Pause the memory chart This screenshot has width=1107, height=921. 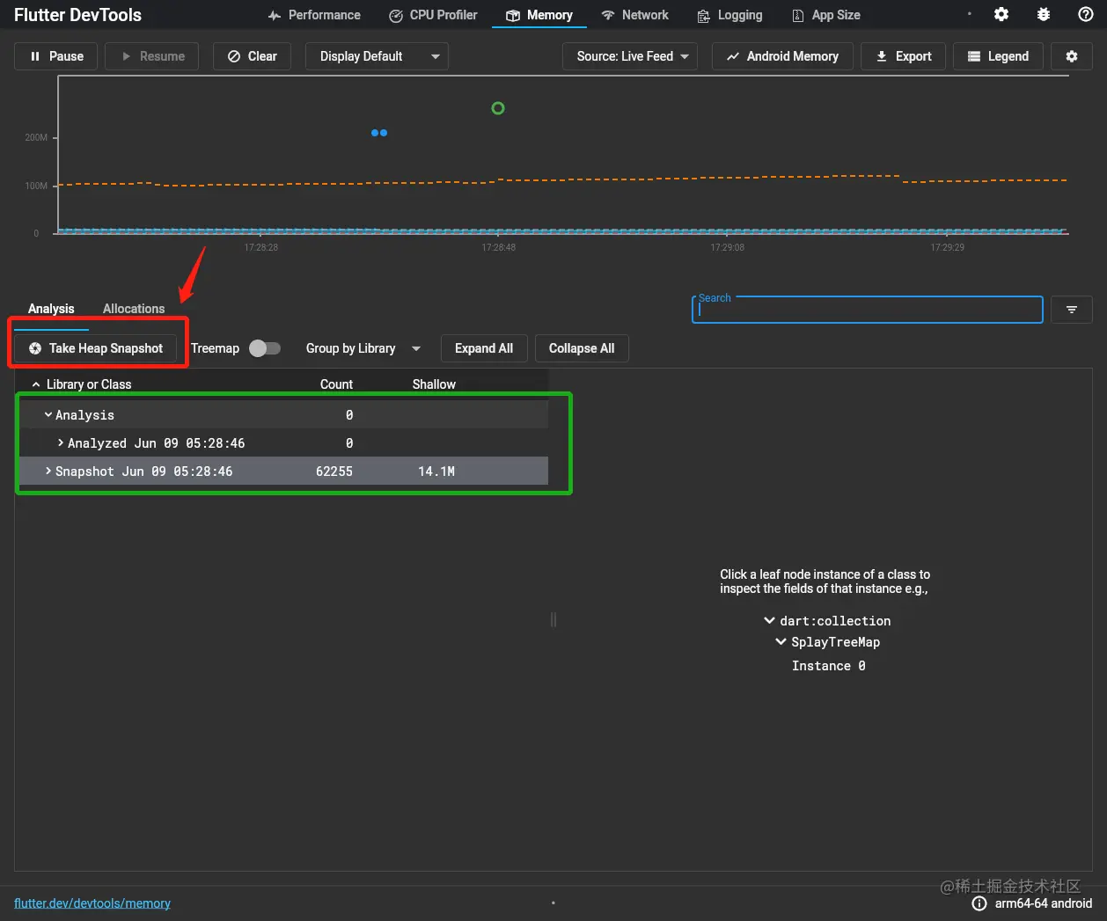pos(56,56)
